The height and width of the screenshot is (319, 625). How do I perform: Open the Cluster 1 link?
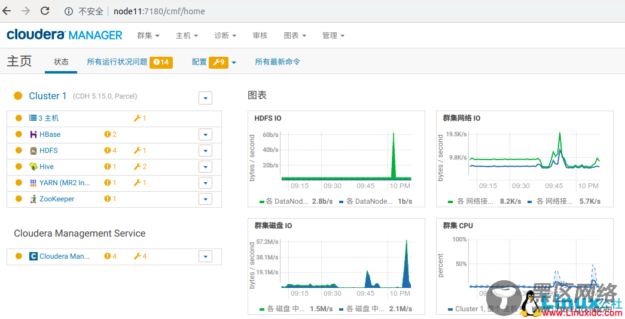[47, 96]
